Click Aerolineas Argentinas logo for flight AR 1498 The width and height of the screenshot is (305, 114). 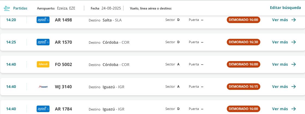tap(43, 20)
